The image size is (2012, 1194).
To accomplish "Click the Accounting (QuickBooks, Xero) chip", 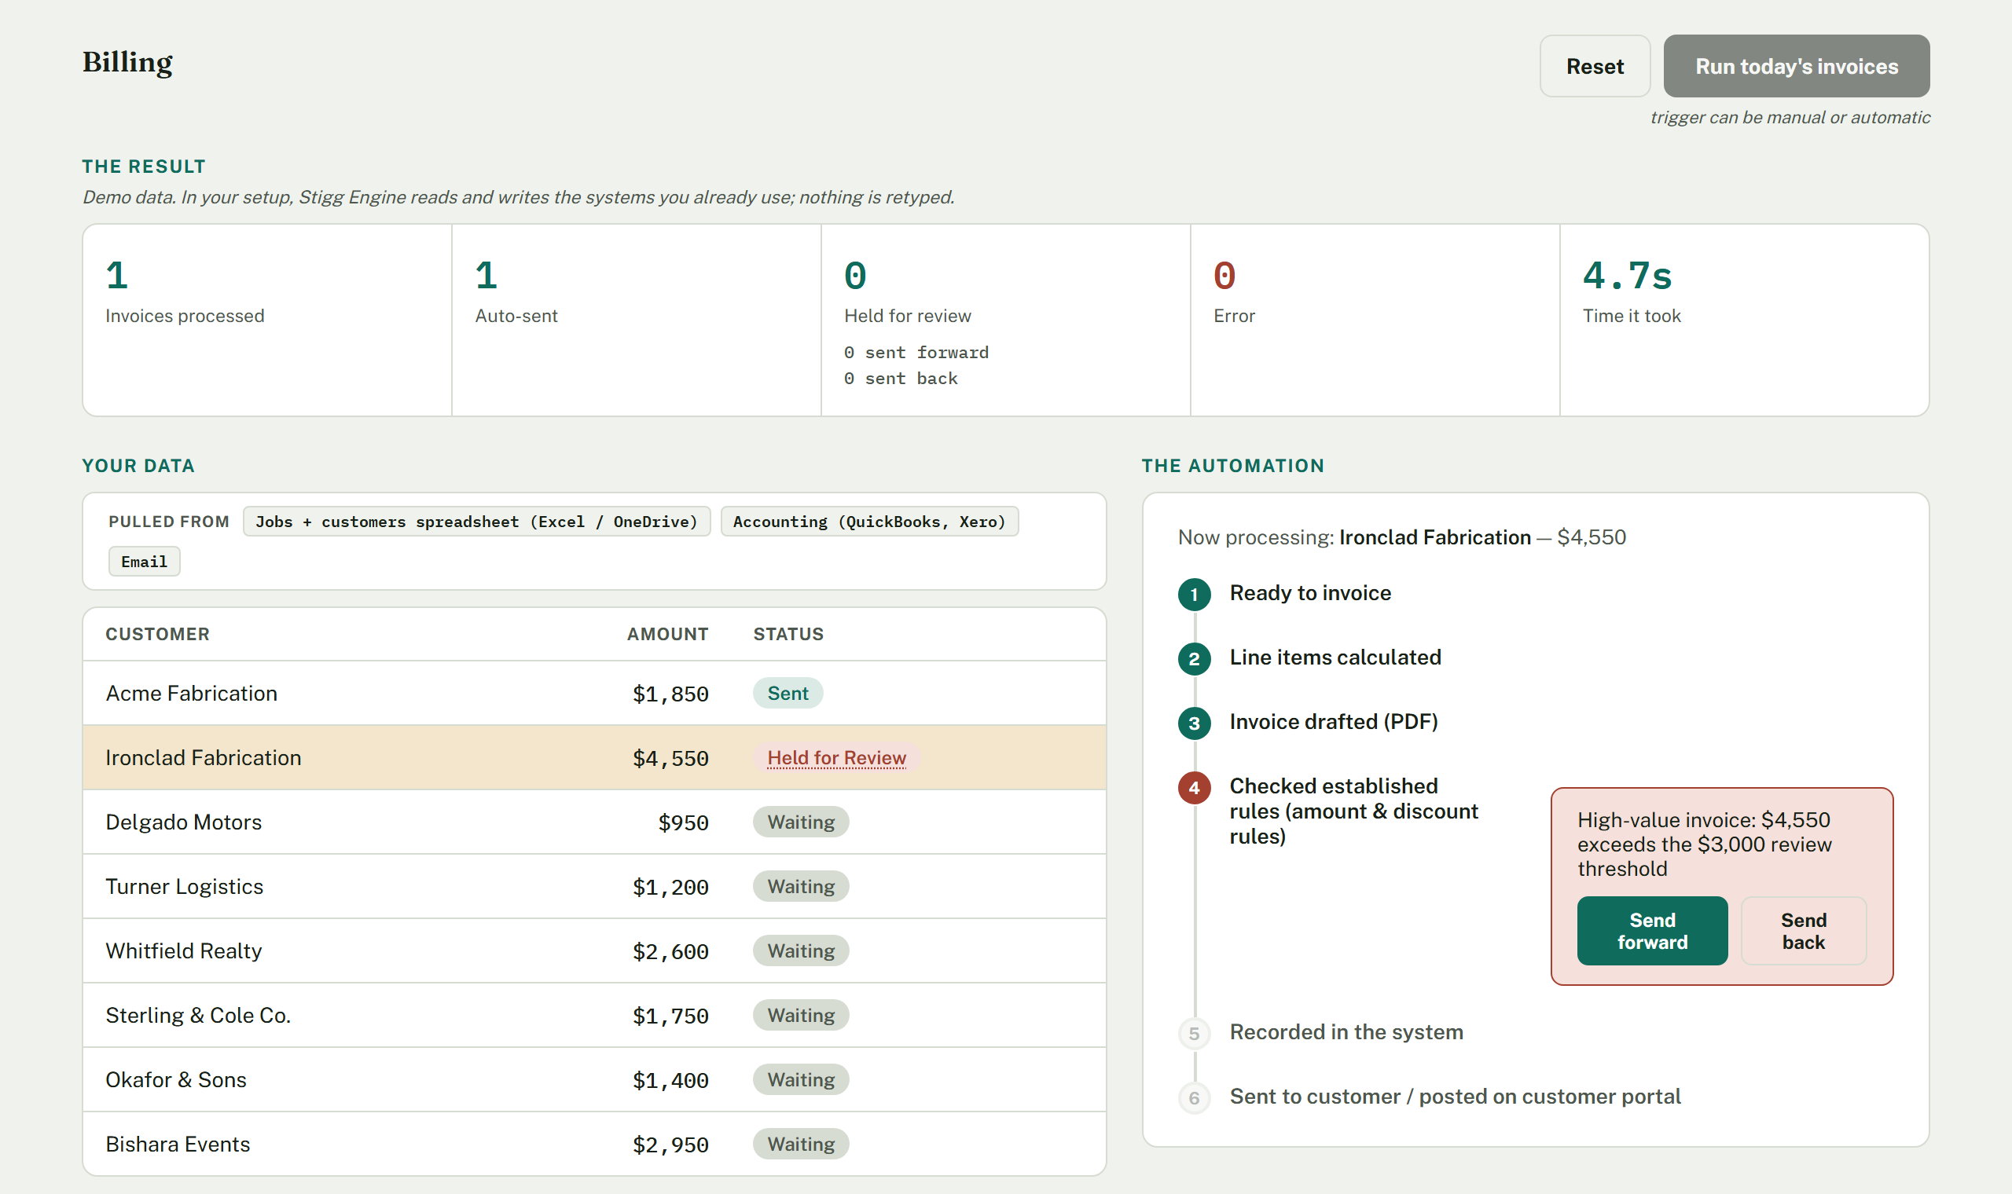I will pyautogui.click(x=869, y=522).
